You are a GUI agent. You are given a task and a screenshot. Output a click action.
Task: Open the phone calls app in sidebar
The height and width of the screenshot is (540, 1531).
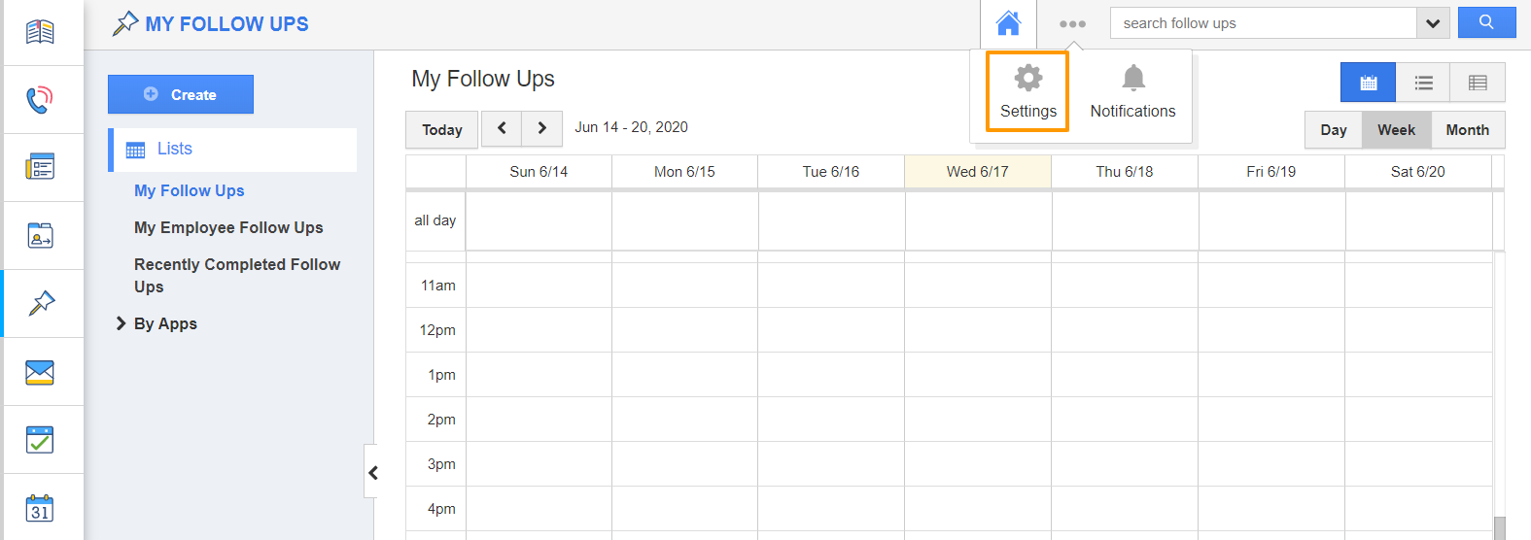point(40,99)
